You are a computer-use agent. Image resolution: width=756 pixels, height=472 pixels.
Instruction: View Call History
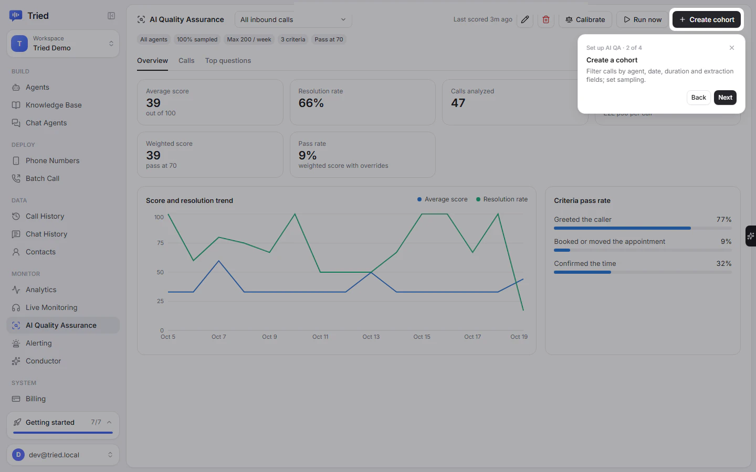63,216
